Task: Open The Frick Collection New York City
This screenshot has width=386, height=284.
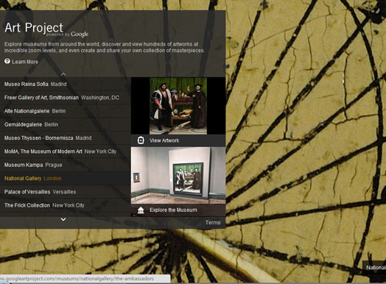Action: [x=66, y=205]
